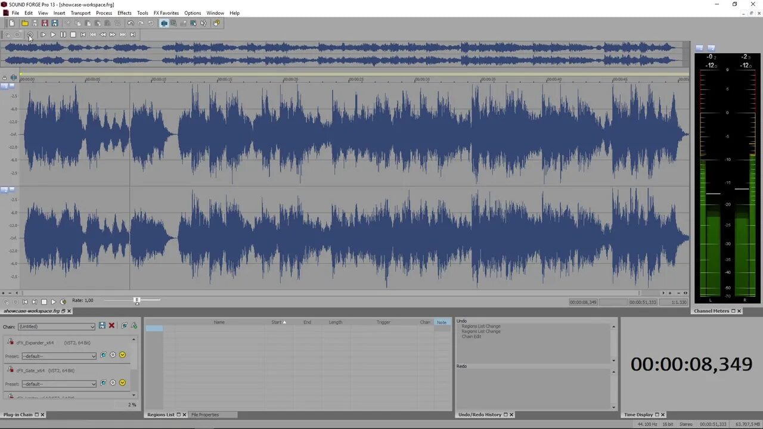Click the Undo history list's down arrow

pyautogui.click(x=613, y=360)
